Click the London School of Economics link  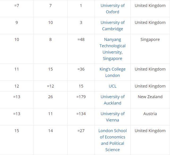(x=112, y=140)
